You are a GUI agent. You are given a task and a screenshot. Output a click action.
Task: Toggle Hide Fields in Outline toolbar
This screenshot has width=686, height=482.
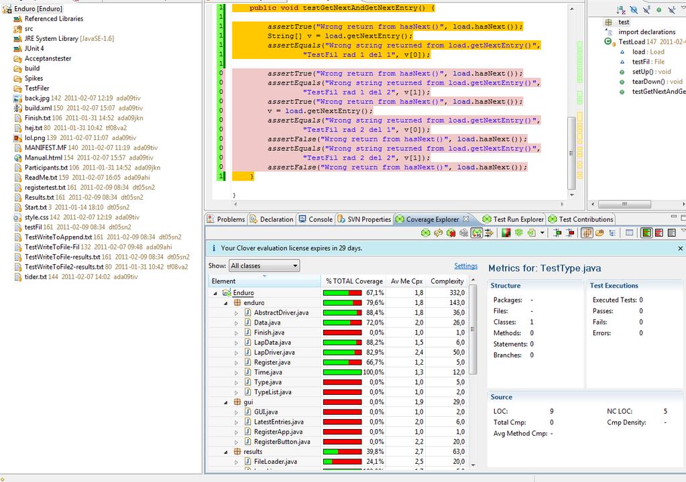tap(634, 9)
